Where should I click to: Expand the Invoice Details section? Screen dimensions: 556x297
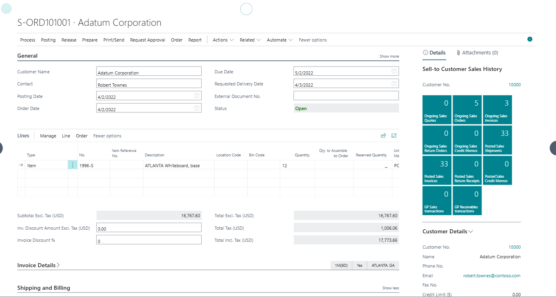click(39, 265)
